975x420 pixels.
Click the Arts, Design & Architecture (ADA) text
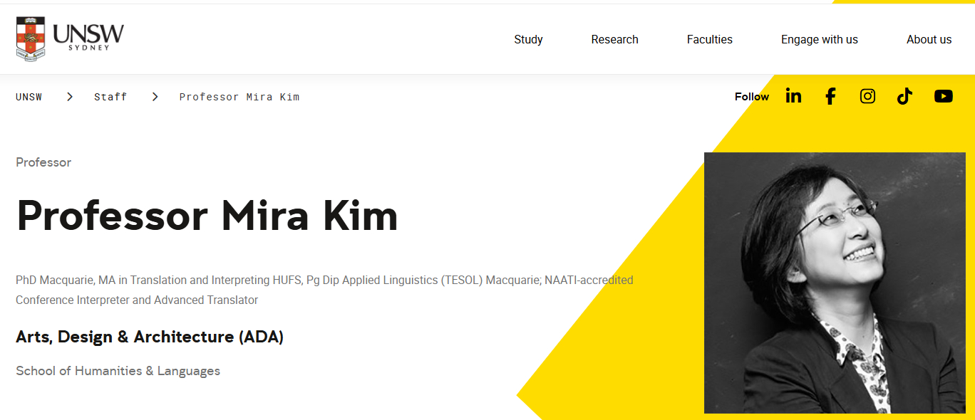pyautogui.click(x=150, y=337)
